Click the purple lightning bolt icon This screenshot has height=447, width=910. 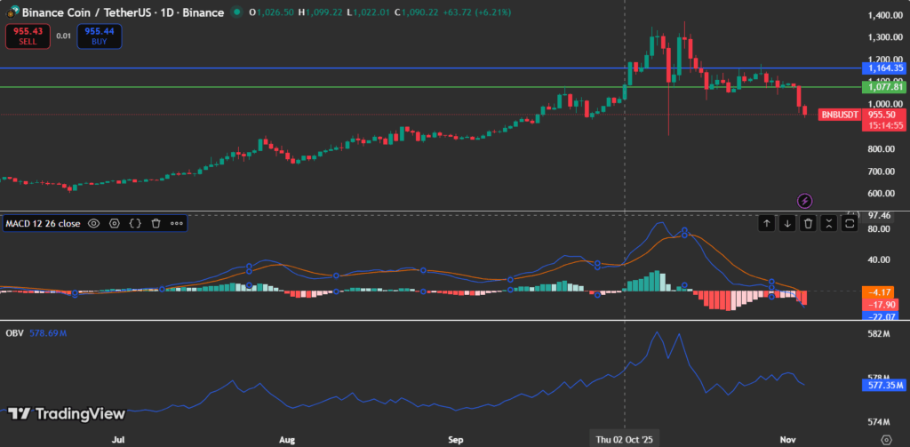(x=805, y=201)
